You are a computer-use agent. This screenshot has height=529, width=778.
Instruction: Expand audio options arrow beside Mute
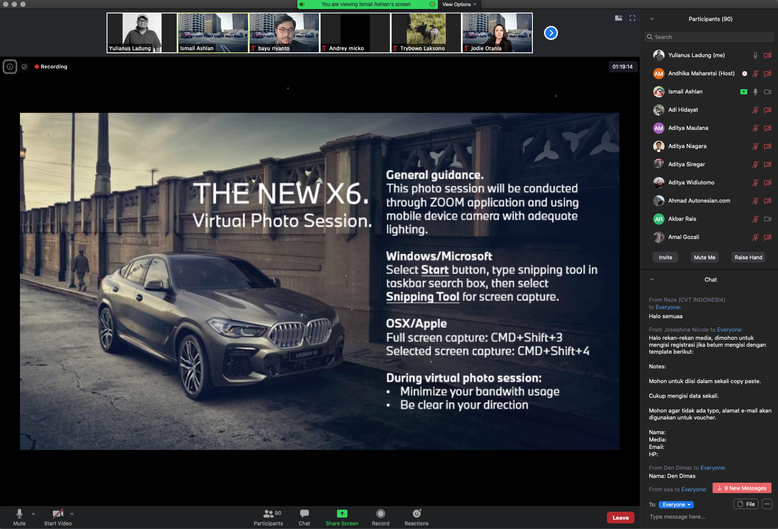coord(33,514)
